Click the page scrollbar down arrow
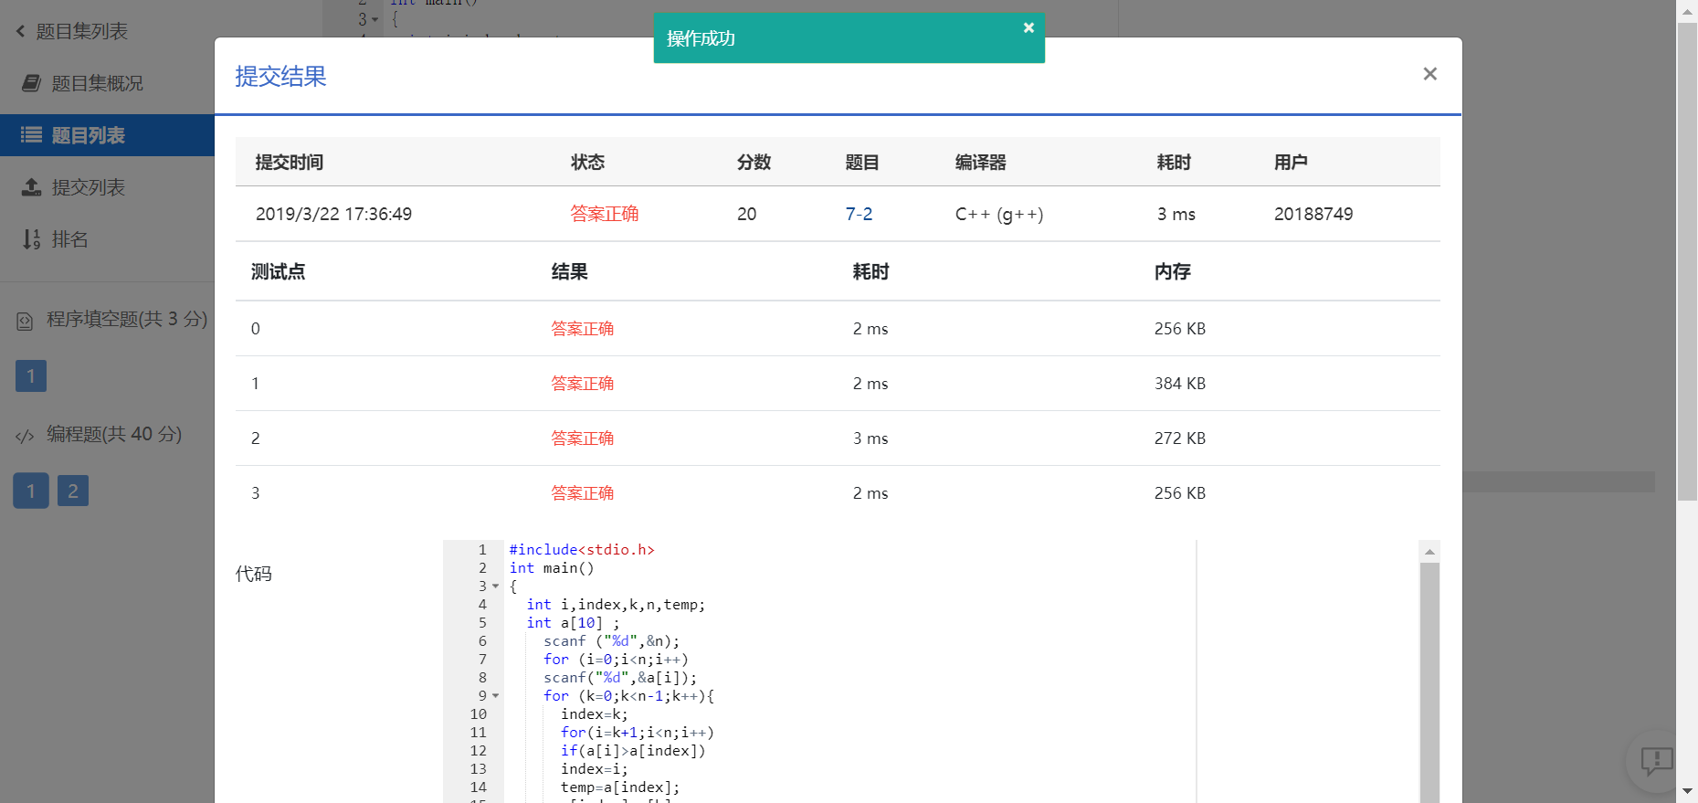 point(1687,791)
